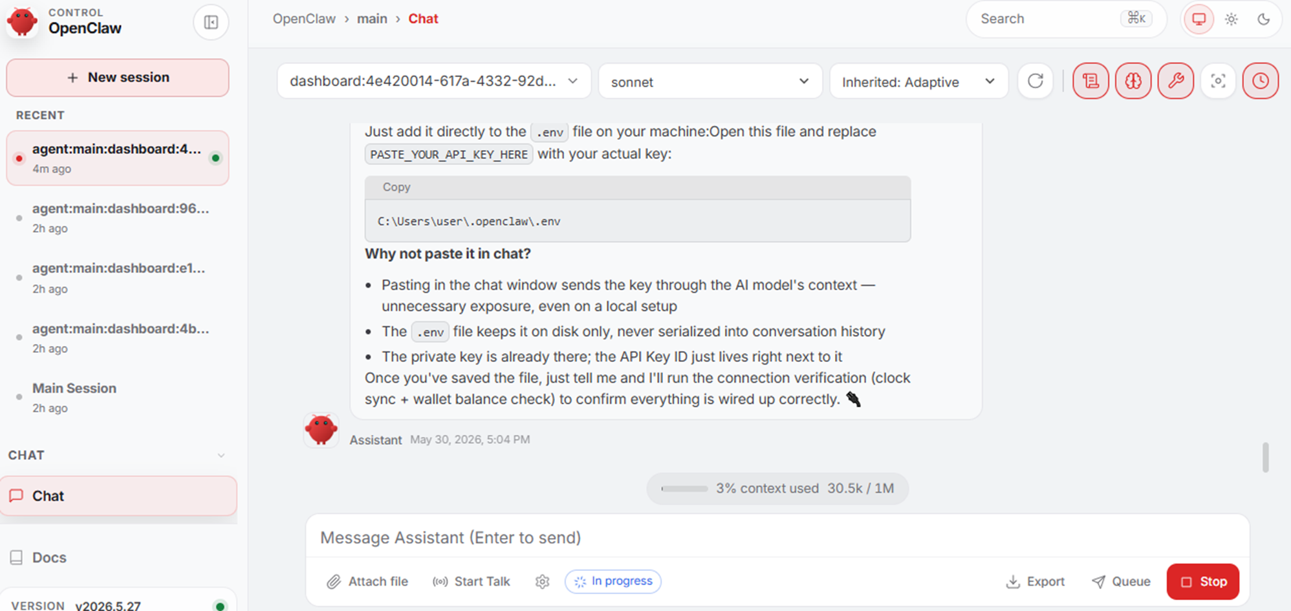Click the plus icon on New session
Image resolution: width=1291 pixels, height=611 pixels.
72,78
